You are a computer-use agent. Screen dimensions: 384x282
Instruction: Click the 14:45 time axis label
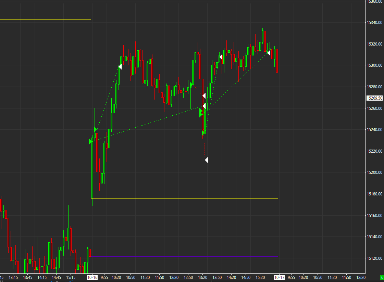click(56, 277)
